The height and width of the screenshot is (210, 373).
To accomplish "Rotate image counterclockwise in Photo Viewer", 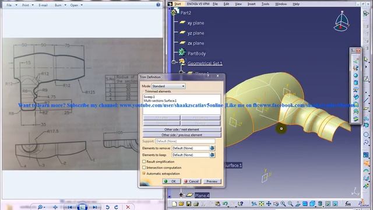I will 107,207.
